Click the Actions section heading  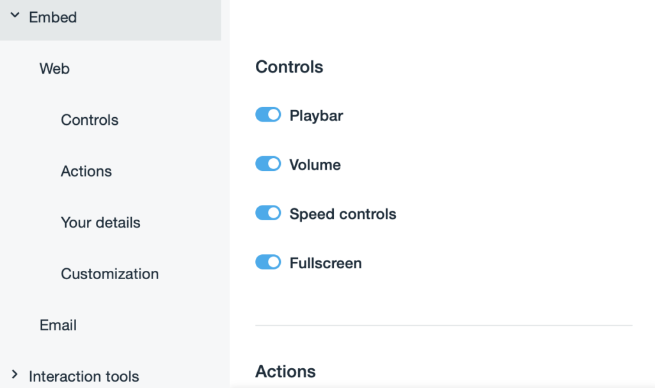pos(285,371)
